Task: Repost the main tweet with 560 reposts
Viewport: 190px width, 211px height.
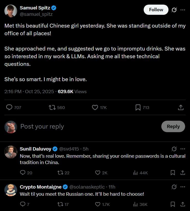Action: (52, 108)
